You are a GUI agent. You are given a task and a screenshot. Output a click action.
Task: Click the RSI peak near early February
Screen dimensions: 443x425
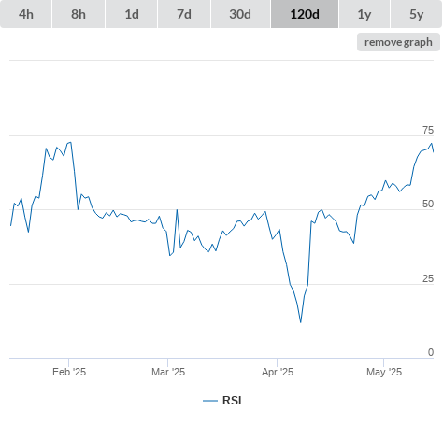click(70, 143)
